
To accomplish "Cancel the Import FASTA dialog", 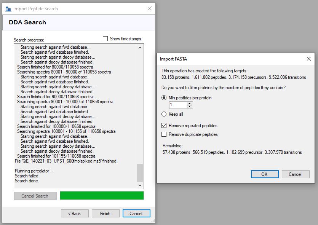I will click(295, 174).
